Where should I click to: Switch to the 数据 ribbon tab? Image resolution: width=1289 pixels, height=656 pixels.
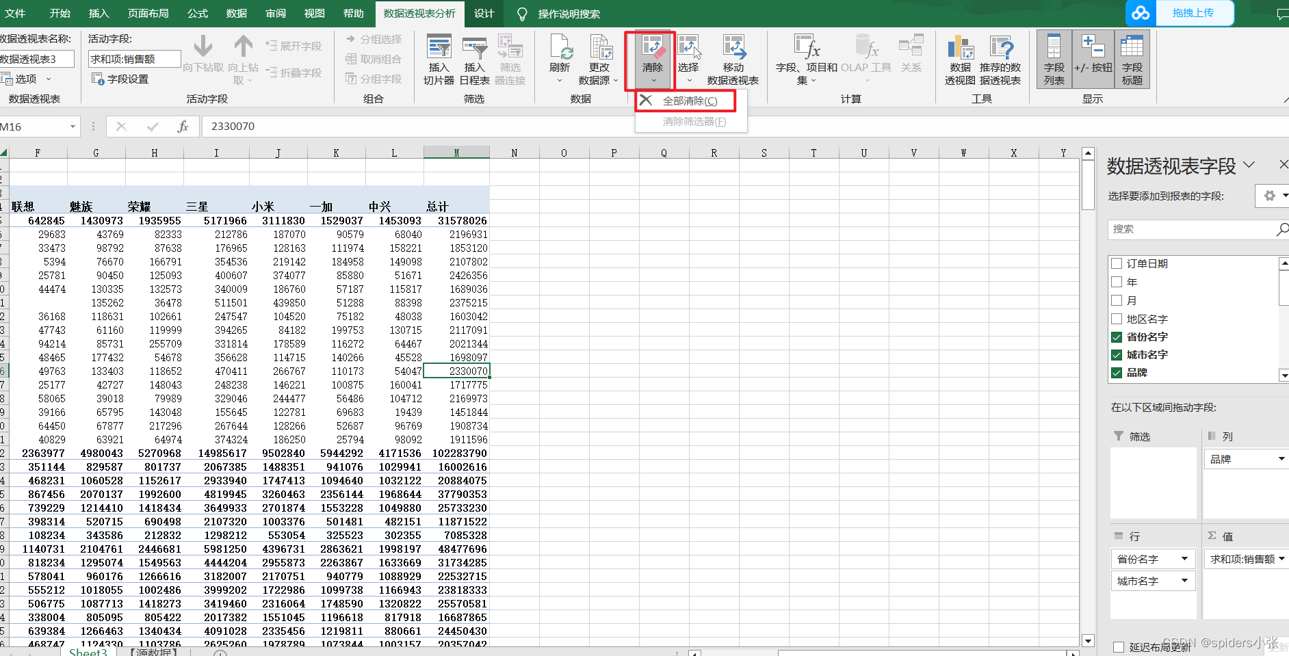point(237,14)
